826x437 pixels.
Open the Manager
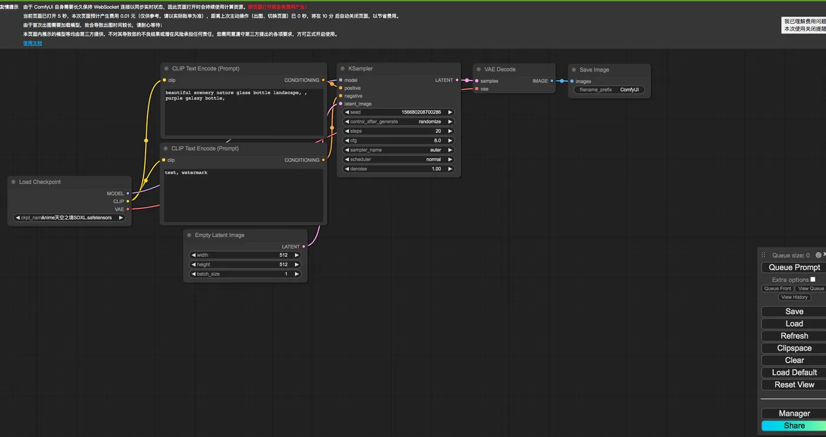pos(794,413)
